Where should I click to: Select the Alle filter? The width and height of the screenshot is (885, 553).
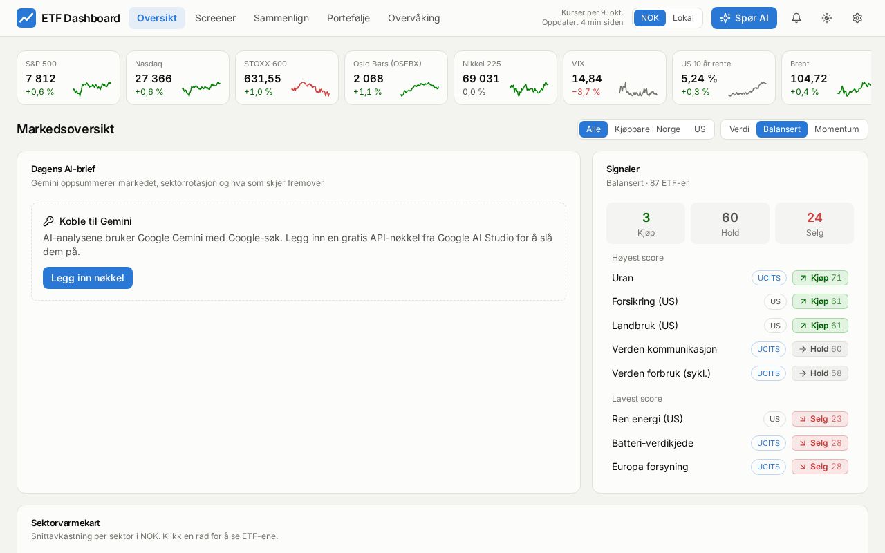(x=593, y=129)
